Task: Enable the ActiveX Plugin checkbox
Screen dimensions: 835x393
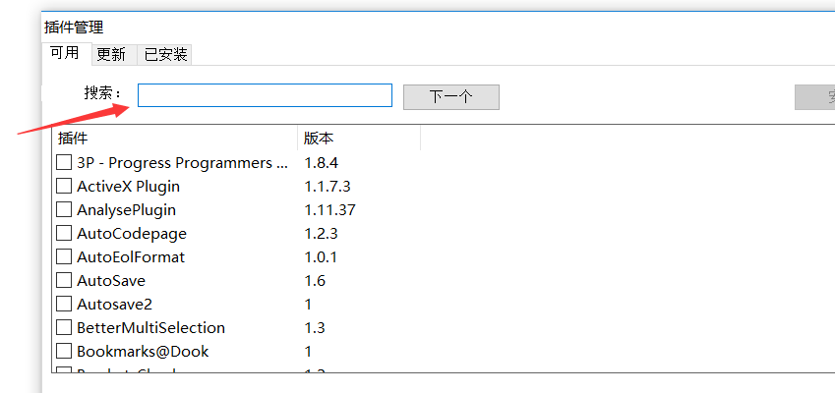Action: coord(64,187)
